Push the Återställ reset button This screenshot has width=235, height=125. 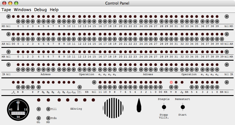[x=80, y=87]
